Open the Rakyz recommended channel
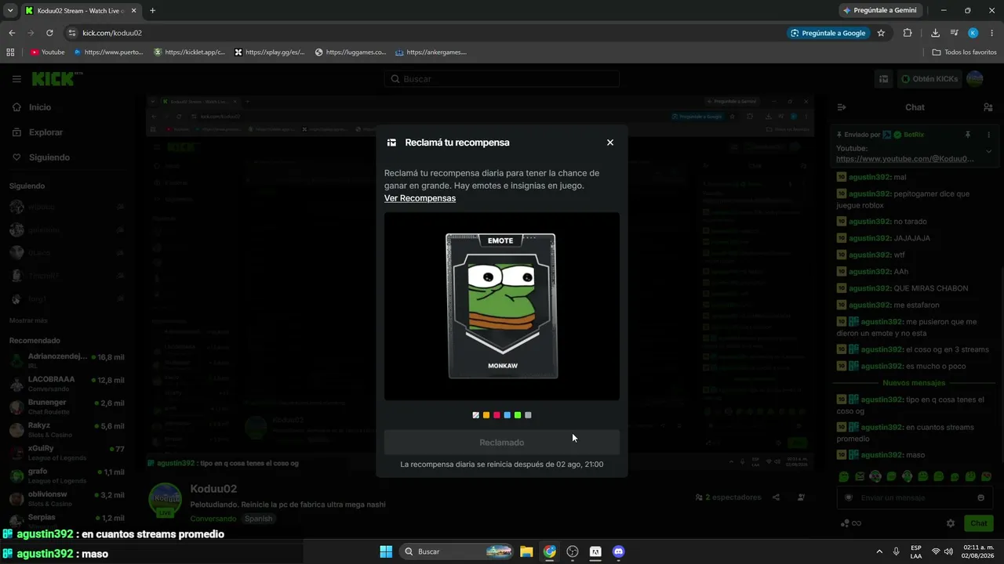 tap(67, 430)
